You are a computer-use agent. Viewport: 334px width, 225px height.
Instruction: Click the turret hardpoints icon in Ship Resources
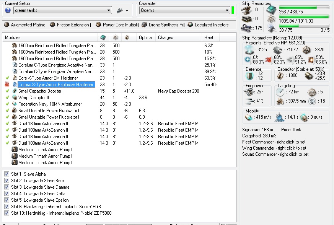[x=247, y=10]
